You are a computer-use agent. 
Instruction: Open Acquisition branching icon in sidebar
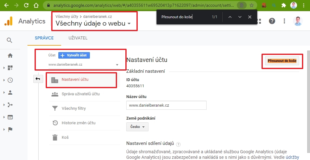tap(10, 105)
